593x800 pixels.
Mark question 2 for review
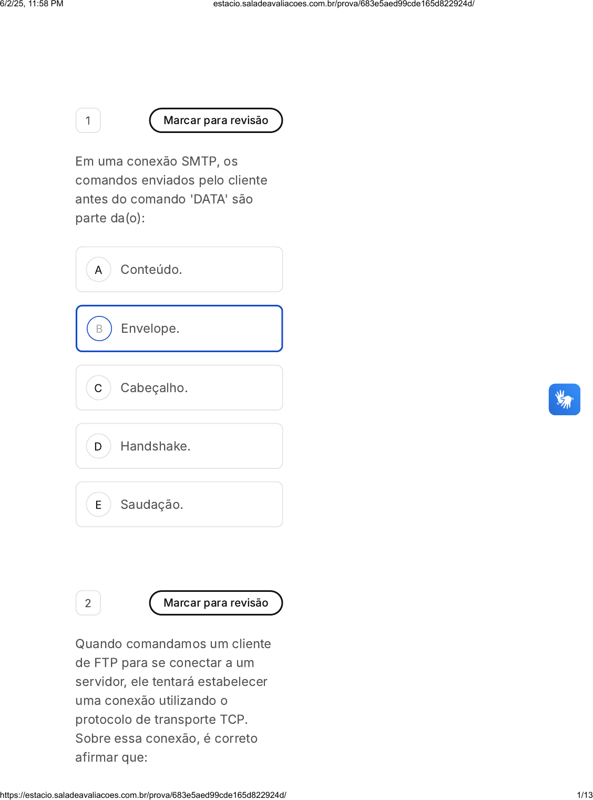pyautogui.click(x=216, y=603)
